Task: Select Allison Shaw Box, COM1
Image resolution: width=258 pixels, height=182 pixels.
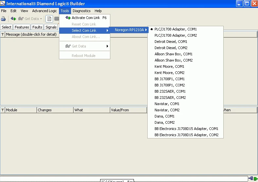Action: click(185, 54)
